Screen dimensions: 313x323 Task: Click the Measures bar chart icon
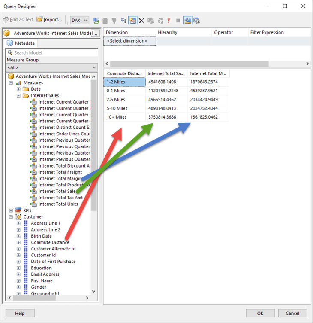tap(18, 83)
